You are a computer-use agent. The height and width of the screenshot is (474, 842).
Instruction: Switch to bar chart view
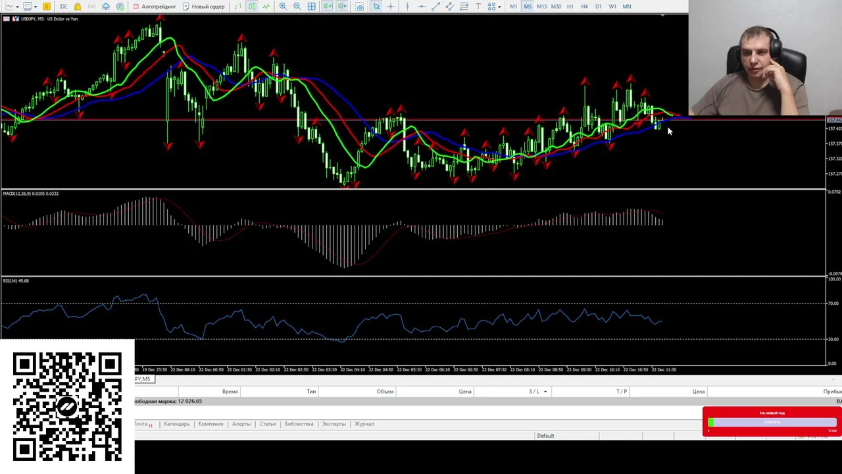pos(238,7)
